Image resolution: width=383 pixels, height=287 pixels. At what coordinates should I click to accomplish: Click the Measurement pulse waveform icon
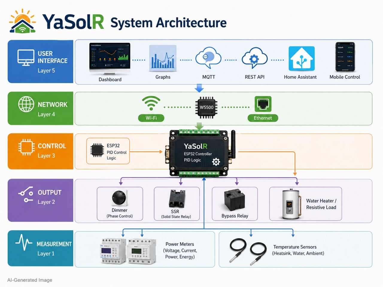tap(24, 242)
